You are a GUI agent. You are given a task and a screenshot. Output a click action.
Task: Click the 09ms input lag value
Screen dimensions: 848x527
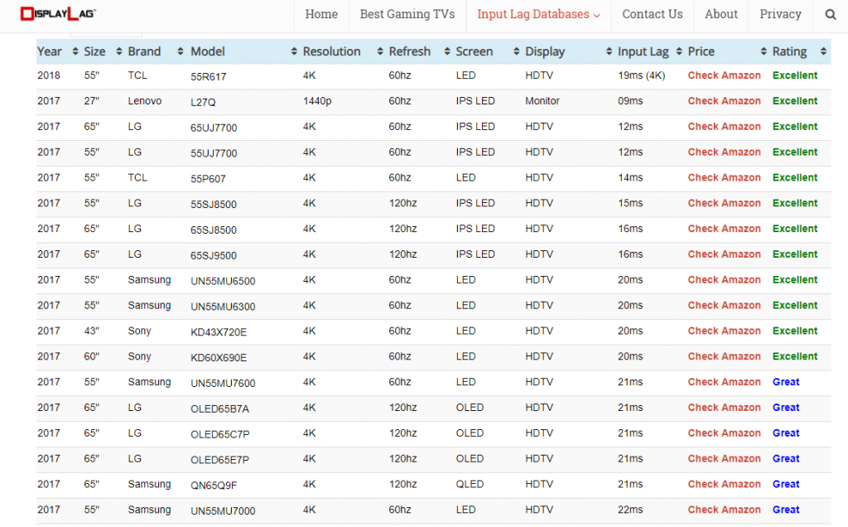630,100
